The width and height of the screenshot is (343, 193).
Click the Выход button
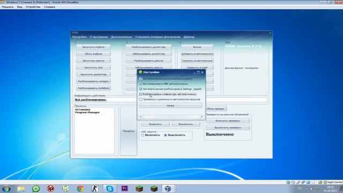click(x=197, y=47)
